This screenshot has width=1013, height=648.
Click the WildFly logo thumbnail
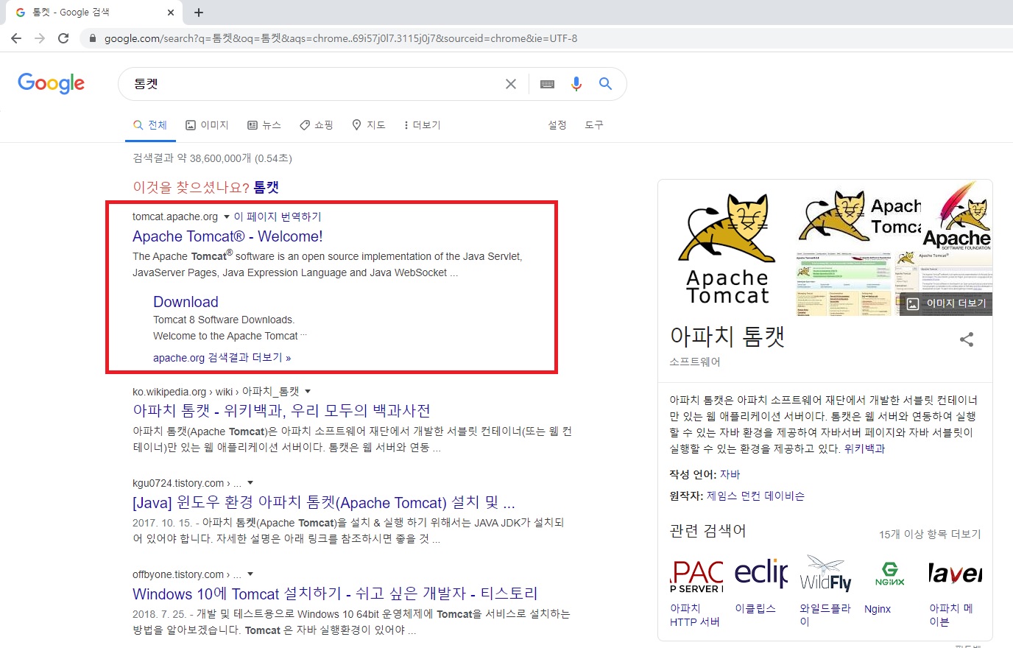[x=826, y=575]
